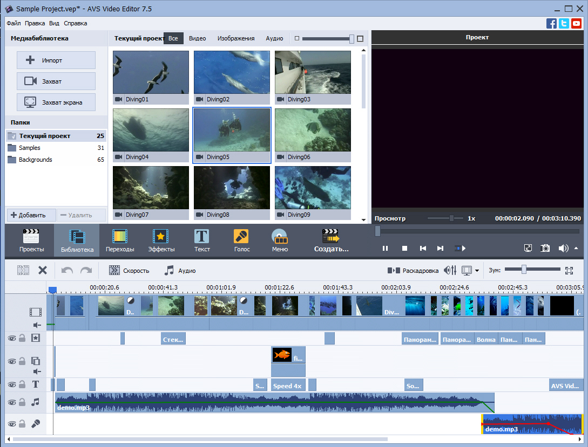Open the Правка menu
Image resolution: width=588 pixels, height=447 pixels.
[x=35, y=23]
